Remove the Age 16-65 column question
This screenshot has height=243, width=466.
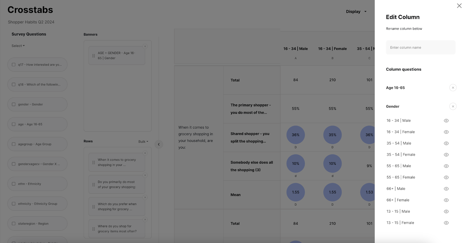tap(453, 88)
